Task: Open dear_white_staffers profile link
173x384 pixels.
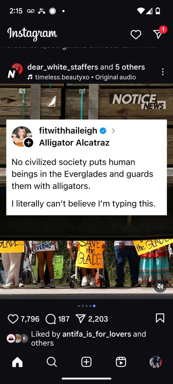Action: click(x=63, y=67)
